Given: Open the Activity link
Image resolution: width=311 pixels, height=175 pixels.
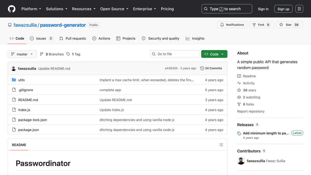Looking at the screenshot, I should point(246,83).
